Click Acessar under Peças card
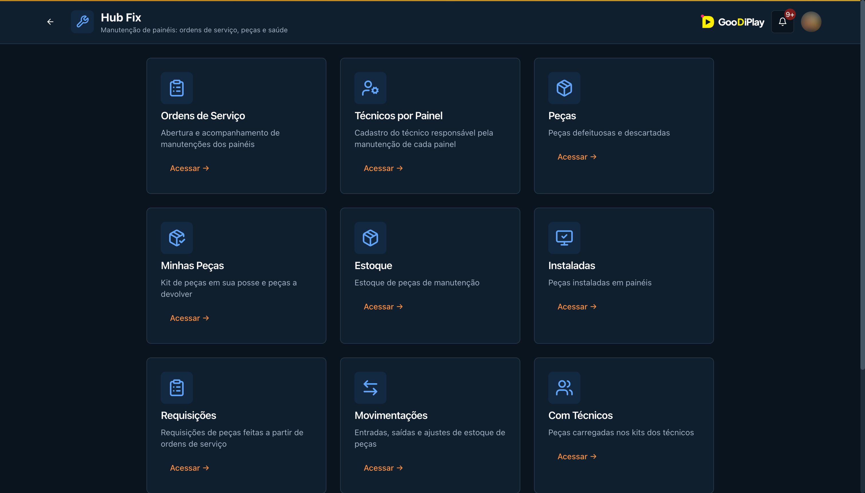This screenshot has width=865, height=493. click(x=577, y=157)
